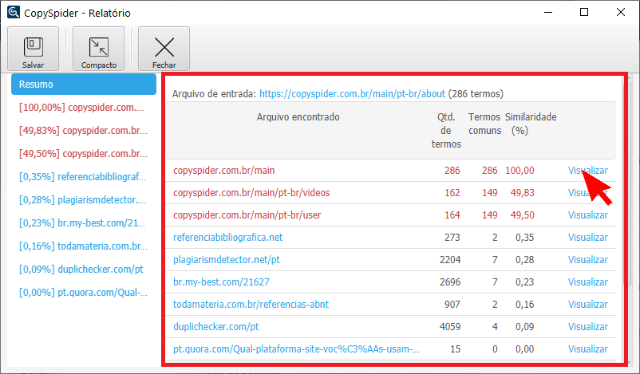Click todamateria.com.br/referencias-abnt link
Viewport: 640px width, 374px height.
pyautogui.click(x=251, y=305)
